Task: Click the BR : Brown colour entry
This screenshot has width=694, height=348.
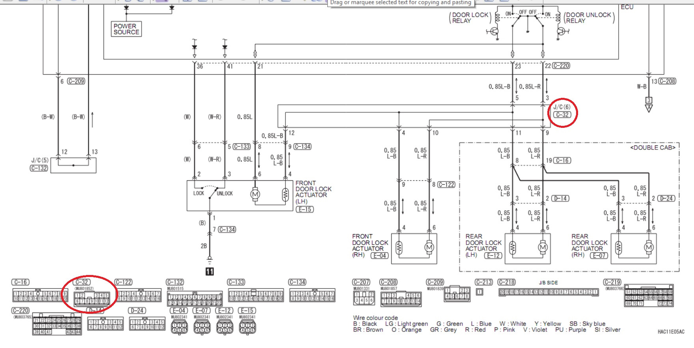Action: [368, 330]
